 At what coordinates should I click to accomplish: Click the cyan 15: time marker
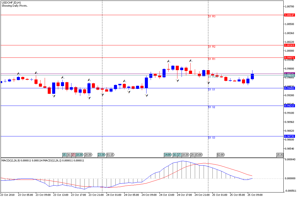65,155
